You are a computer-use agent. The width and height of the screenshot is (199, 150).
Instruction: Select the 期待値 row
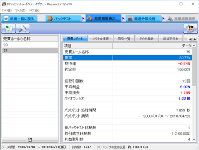(x=128, y=63)
